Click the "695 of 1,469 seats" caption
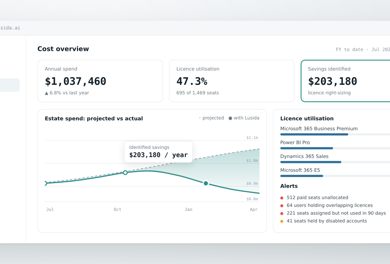 coord(197,93)
